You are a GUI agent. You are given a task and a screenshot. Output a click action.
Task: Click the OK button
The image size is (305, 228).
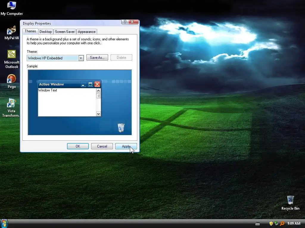(x=78, y=146)
